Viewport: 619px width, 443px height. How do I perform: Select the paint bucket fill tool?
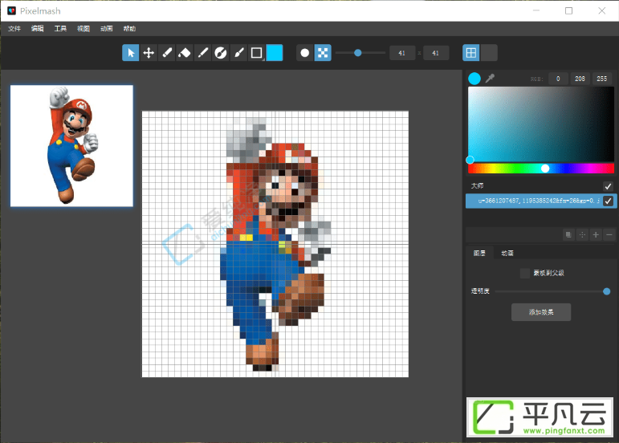(x=185, y=53)
